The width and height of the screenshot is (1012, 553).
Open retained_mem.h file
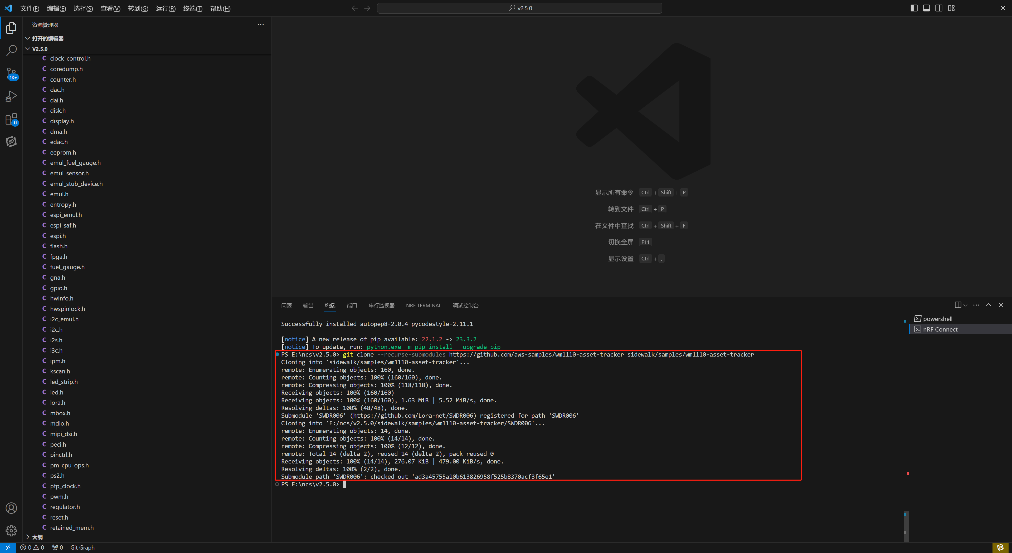(147, 528)
